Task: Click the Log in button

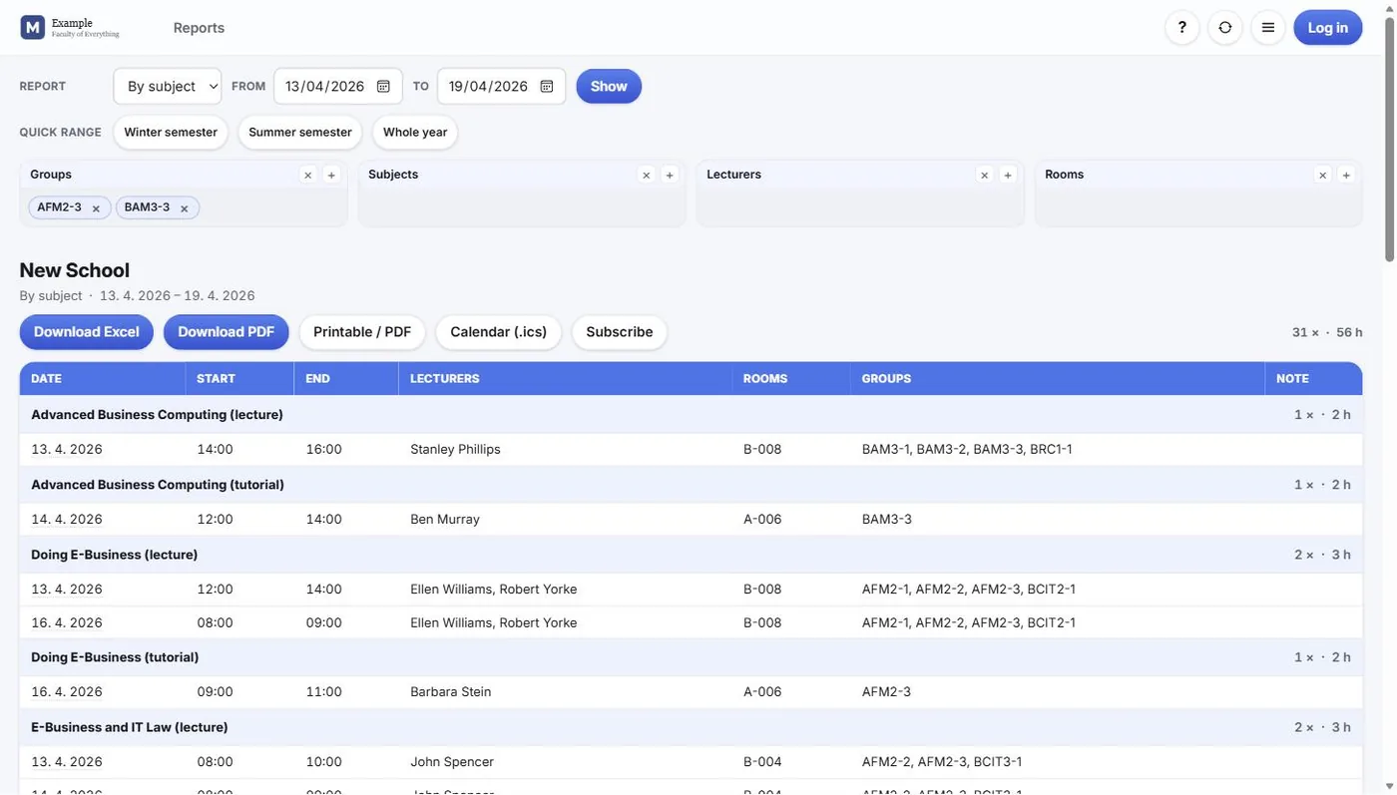Action: 1328,28
